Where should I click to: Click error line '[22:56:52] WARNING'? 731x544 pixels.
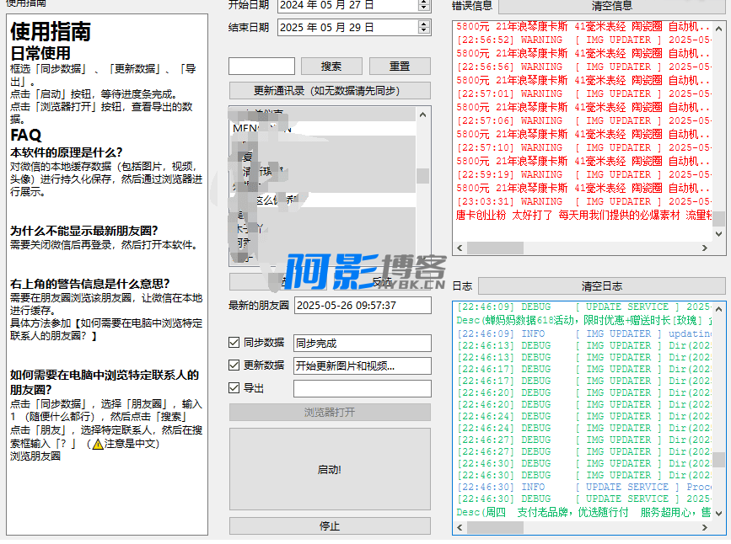pos(583,40)
